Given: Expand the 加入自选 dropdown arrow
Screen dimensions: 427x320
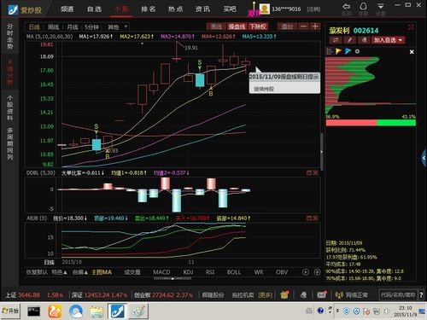Looking at the screenshot, I should tap(401, 40).
